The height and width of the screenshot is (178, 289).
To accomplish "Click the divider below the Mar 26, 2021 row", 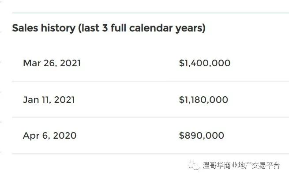I will pyautogui.click(x=150, y=81).
